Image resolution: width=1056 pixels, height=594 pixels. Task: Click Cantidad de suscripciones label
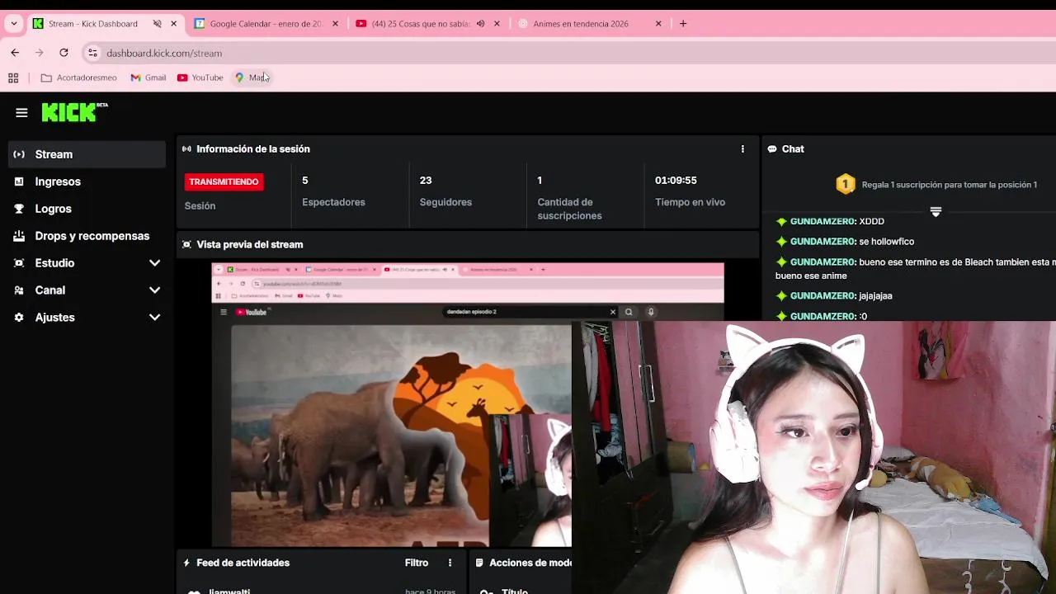click(x=569, y=209)
